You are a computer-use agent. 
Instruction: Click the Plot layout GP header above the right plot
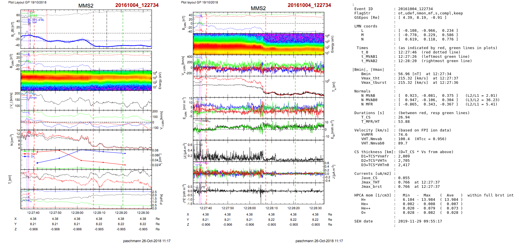point(199,2)
